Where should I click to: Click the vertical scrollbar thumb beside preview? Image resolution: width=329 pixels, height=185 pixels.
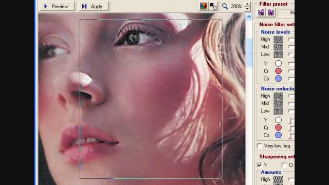(249, 52)
